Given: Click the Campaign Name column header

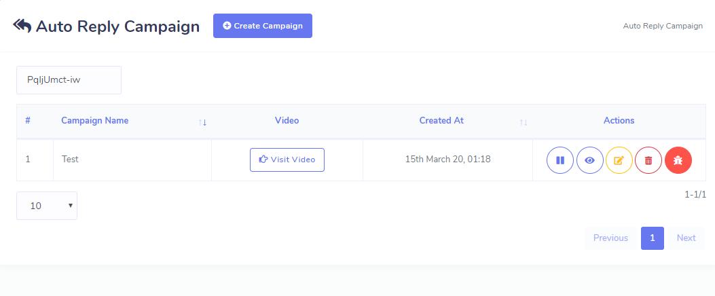Looking at the screenshot, I should [95, 121].
